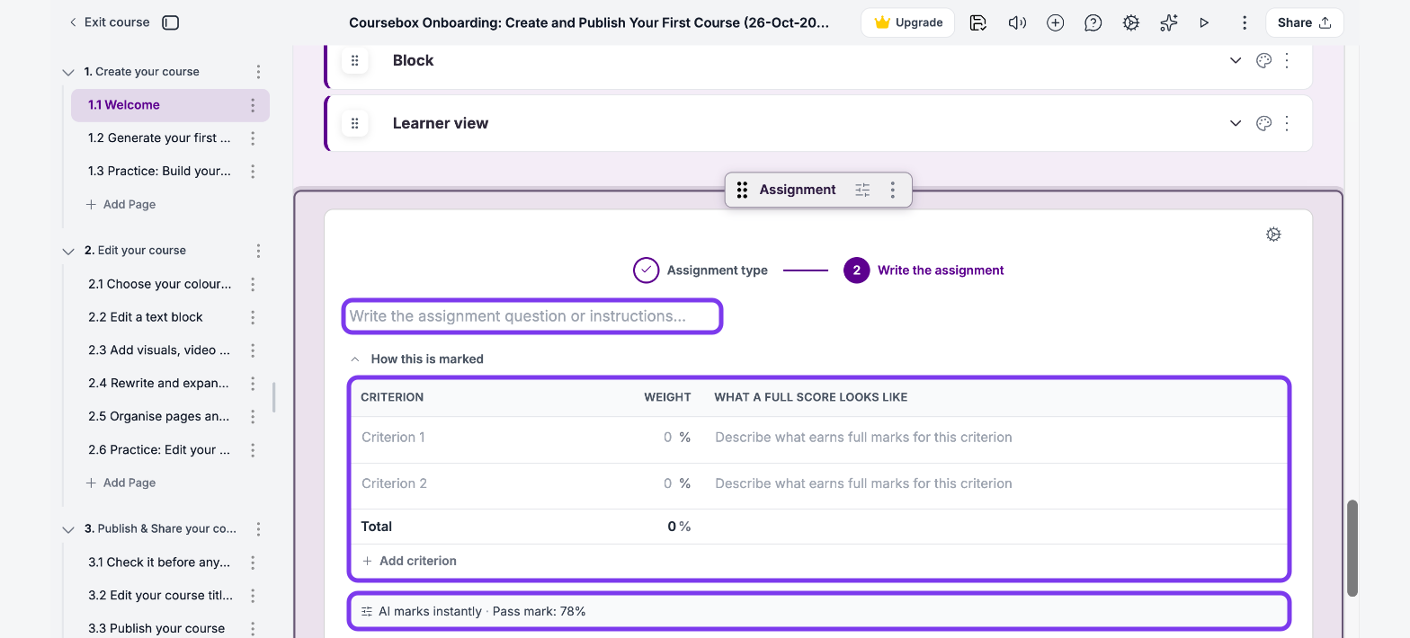
Task: Click the gear icon inside the assignment card
Action: click(x=1273, y=235)
